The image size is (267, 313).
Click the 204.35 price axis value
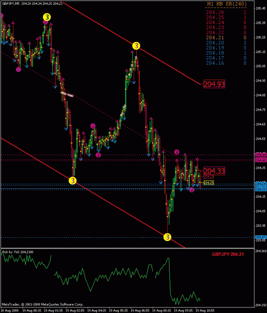261,168
